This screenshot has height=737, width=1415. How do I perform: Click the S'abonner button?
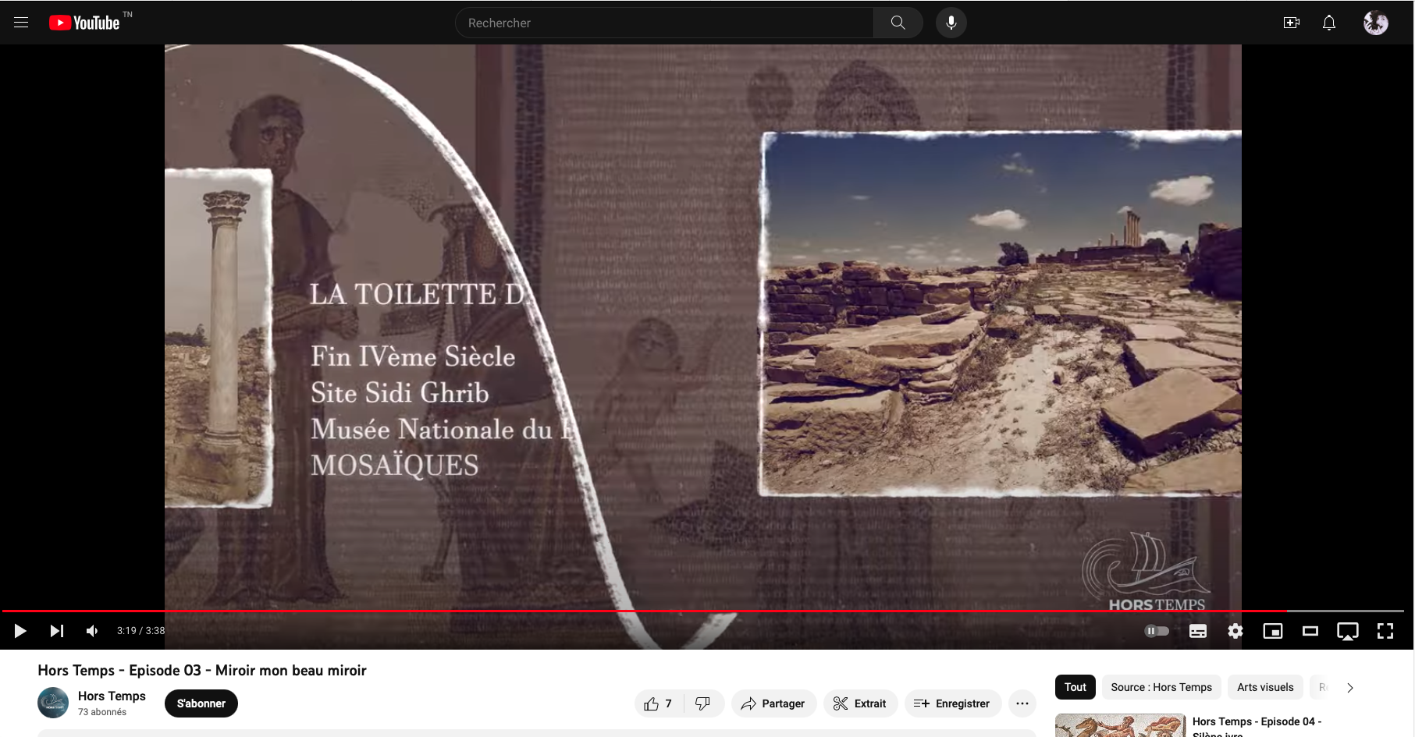coord(201,703)
